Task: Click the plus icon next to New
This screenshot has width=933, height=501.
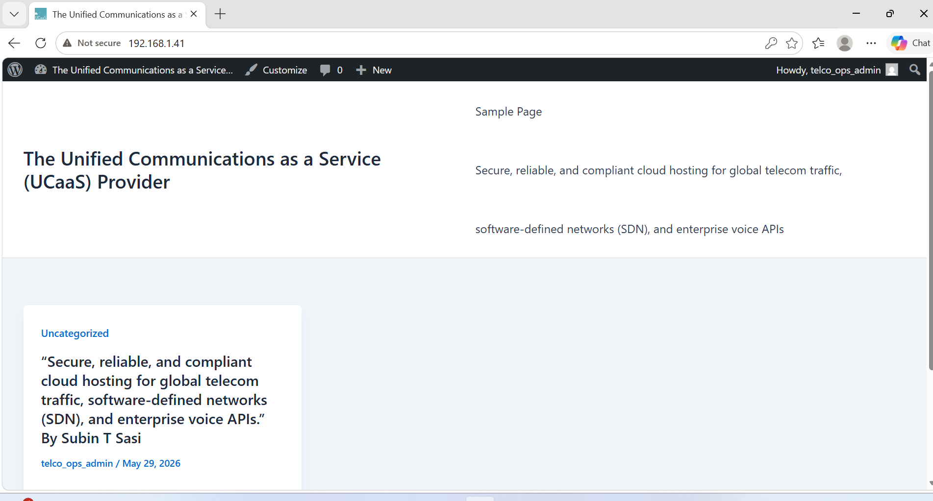Action: coord(361,70)
